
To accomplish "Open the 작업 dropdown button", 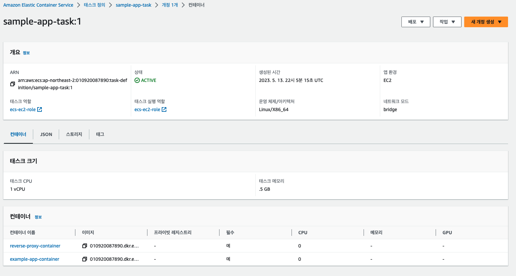I will 447,22.
